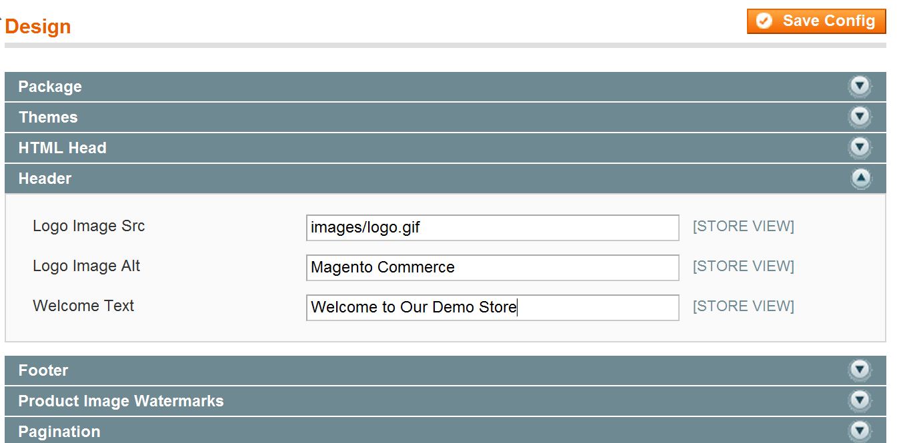The width and height of the screenshot is (899, 443).
Task: Click STORE VIEW beside Logo Image Alt
Action: pos(743,266)
